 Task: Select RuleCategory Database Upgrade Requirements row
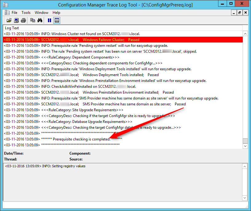coord(123,122)
